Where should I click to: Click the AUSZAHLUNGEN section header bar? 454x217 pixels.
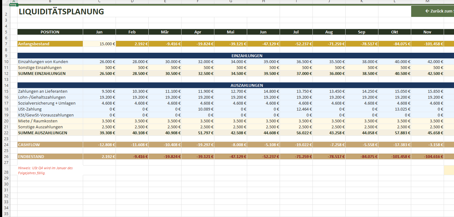(247, 86)
